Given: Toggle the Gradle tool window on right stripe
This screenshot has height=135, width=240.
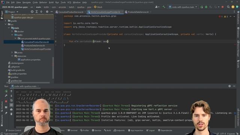Looking at the screenshot, I should click(x=238, y=64).
